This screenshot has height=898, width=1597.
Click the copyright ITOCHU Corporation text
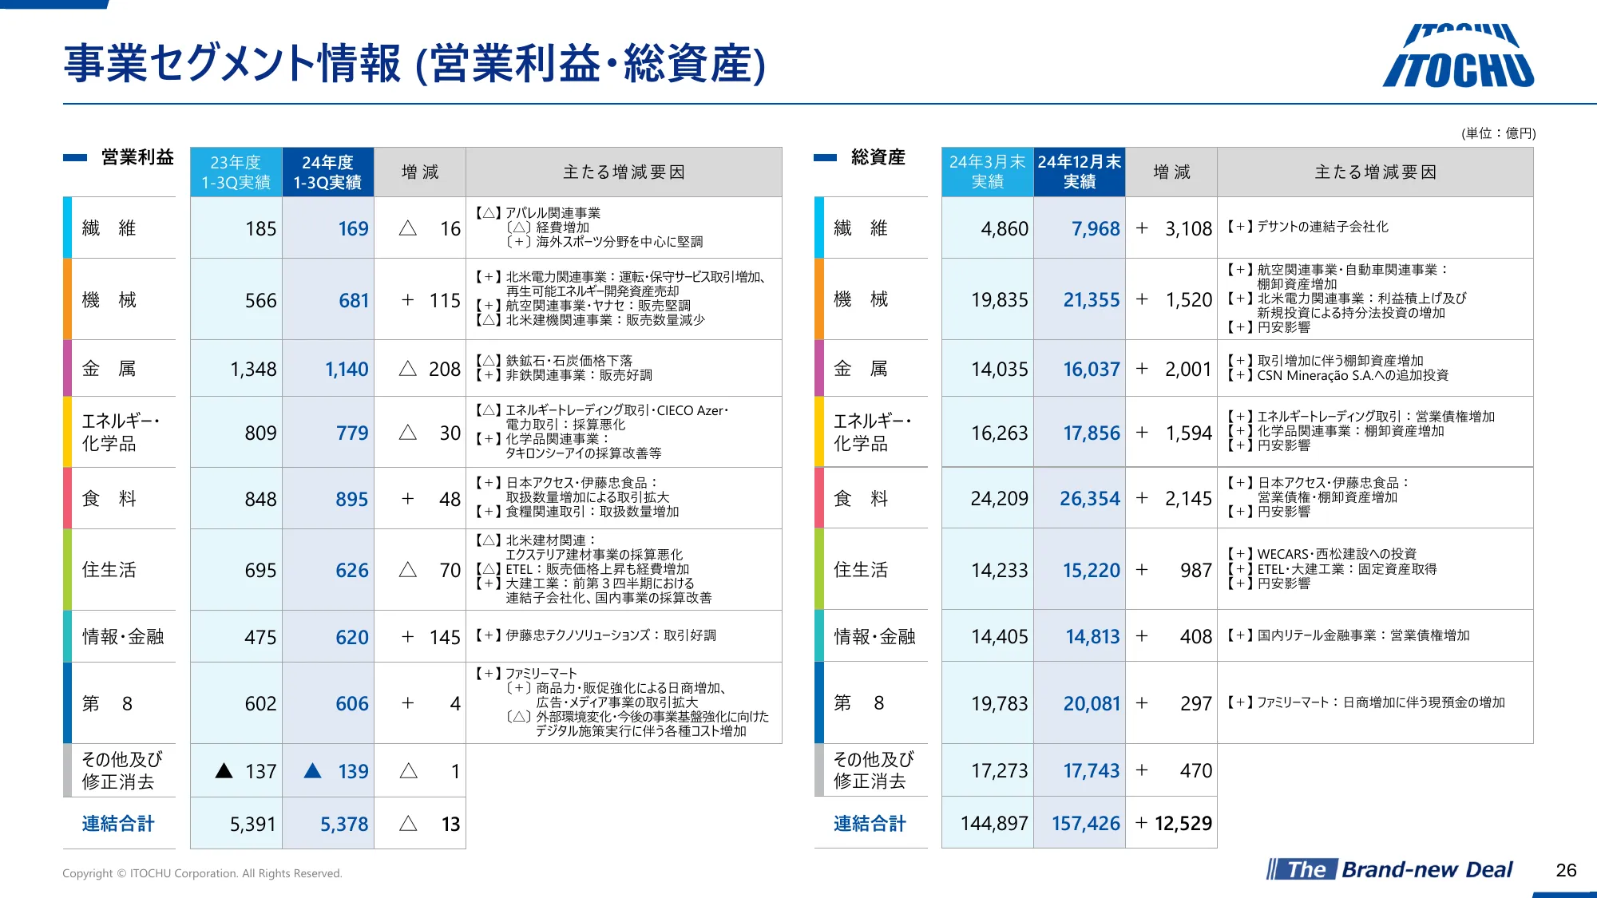pyautogui.click(x=202, y=873)
